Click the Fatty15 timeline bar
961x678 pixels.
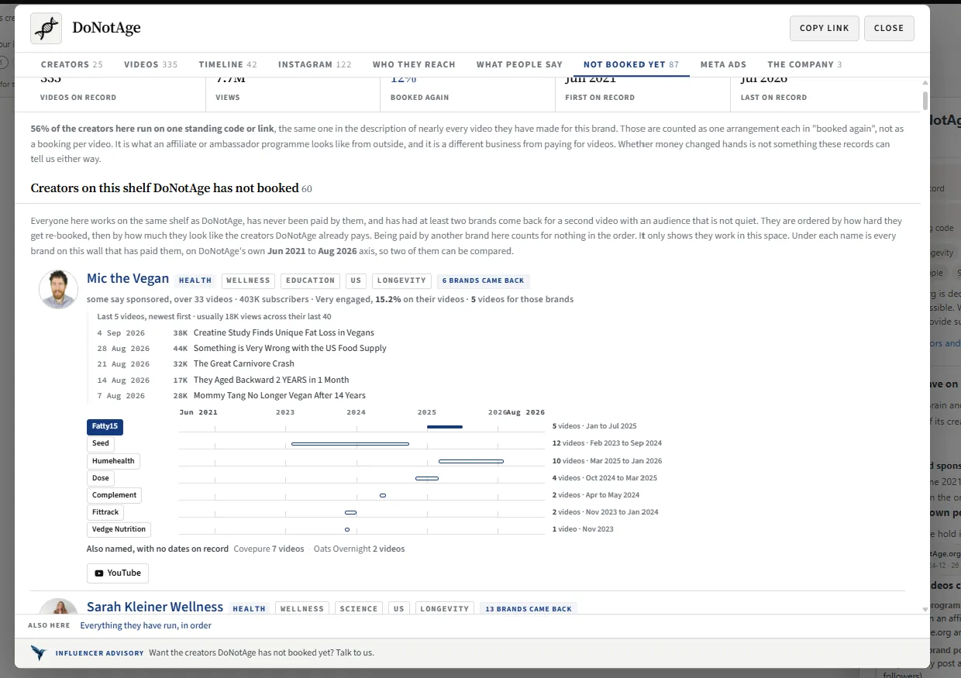click(445, 426)
